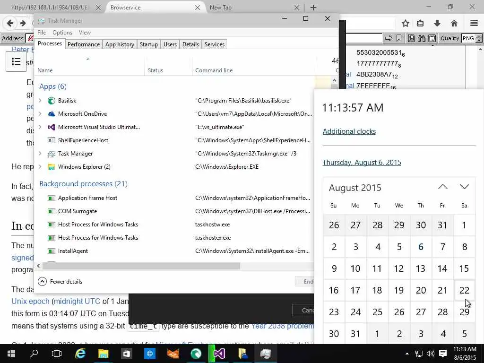The height and width of the screenshot is (363, 484).
Task: Collapse Task Manager via Fewer details
Action: point(60,282)
